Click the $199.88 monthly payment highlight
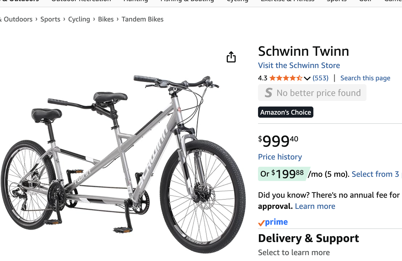 click(x=282, y=174)
